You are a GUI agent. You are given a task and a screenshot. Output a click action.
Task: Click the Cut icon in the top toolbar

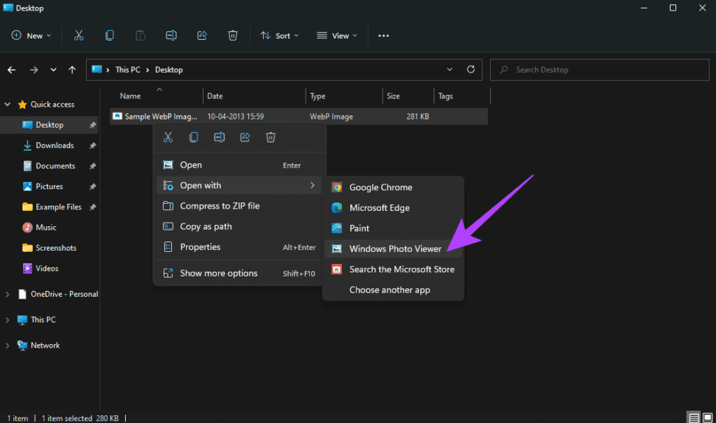pyautogui.click(x=78, y=36)
